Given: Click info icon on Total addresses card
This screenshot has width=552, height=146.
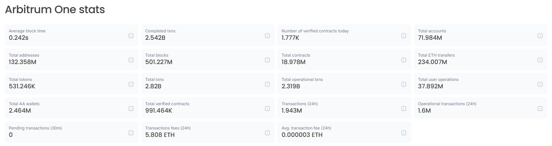Looking at the screenshot, I should click(131, 60).
